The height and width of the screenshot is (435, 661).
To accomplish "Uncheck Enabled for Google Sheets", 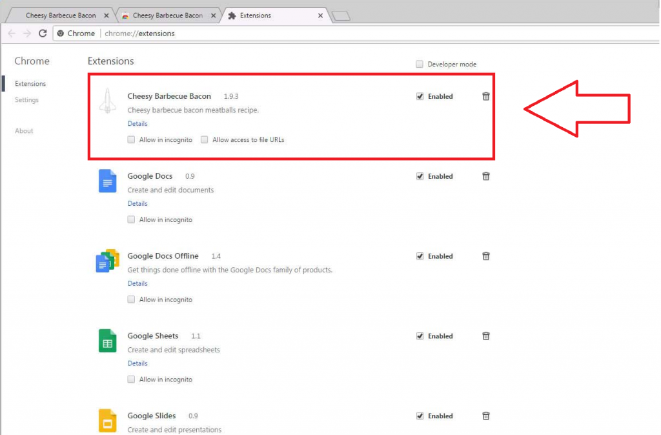I will pyautogui.click(x=420, y=336).
